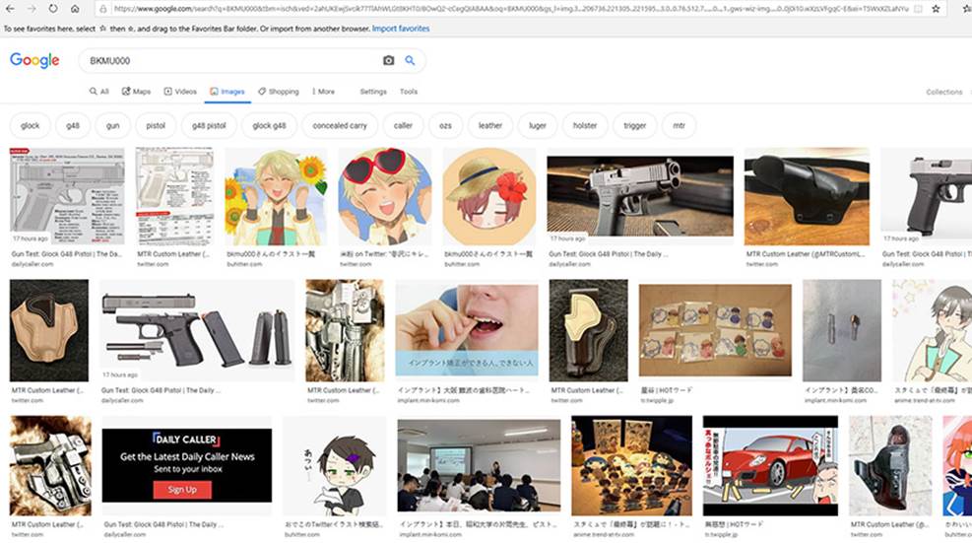
Task: Open the straw hat hibiscus girl thumbnail
Action: 489,196
